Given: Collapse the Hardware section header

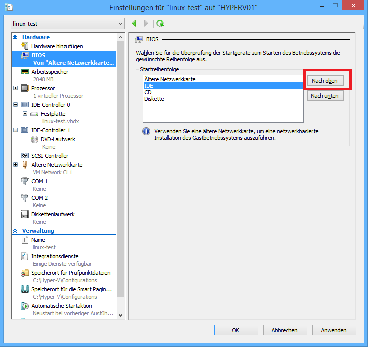Looking at the screenshot, I should [15, 37].
